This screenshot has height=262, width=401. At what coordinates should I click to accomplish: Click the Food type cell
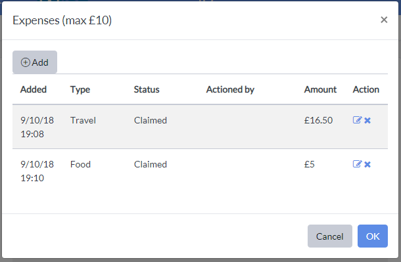point(81,164)
